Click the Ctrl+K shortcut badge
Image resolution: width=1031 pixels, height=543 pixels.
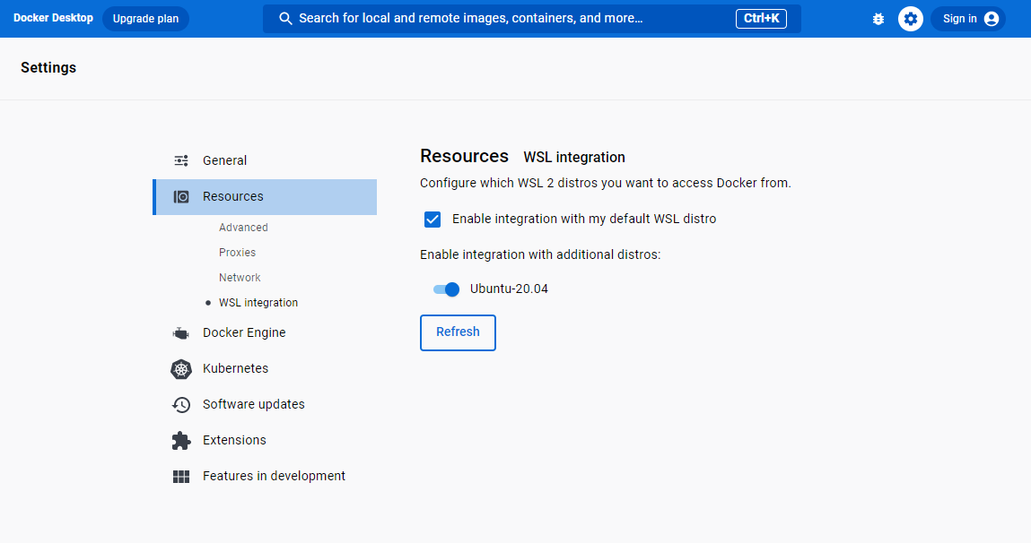click(x=762, y=19)
